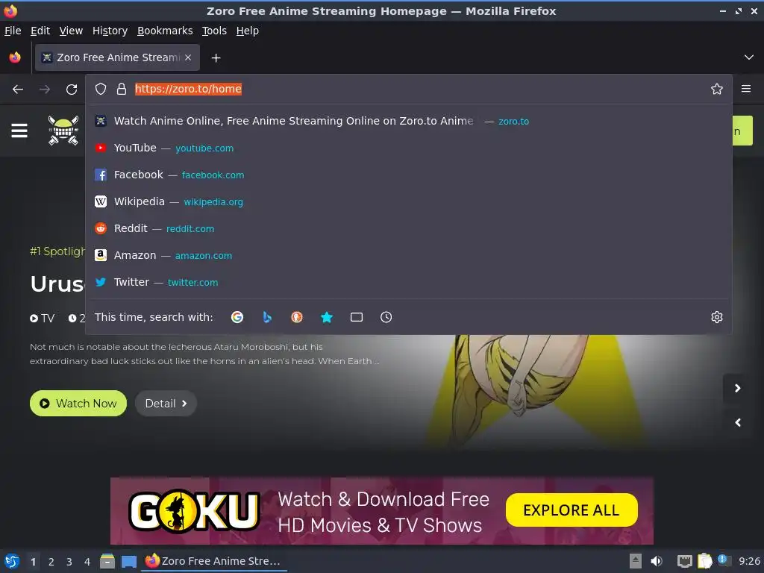Viewport: 764px width, 573px height.
Task: Open the Tools menu
Action: [x=214, y=31]
